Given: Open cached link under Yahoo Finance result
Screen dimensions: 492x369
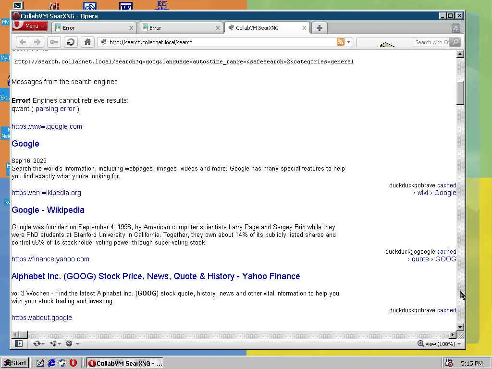Looking at the screenshot, I should click(x=446, y=310).
